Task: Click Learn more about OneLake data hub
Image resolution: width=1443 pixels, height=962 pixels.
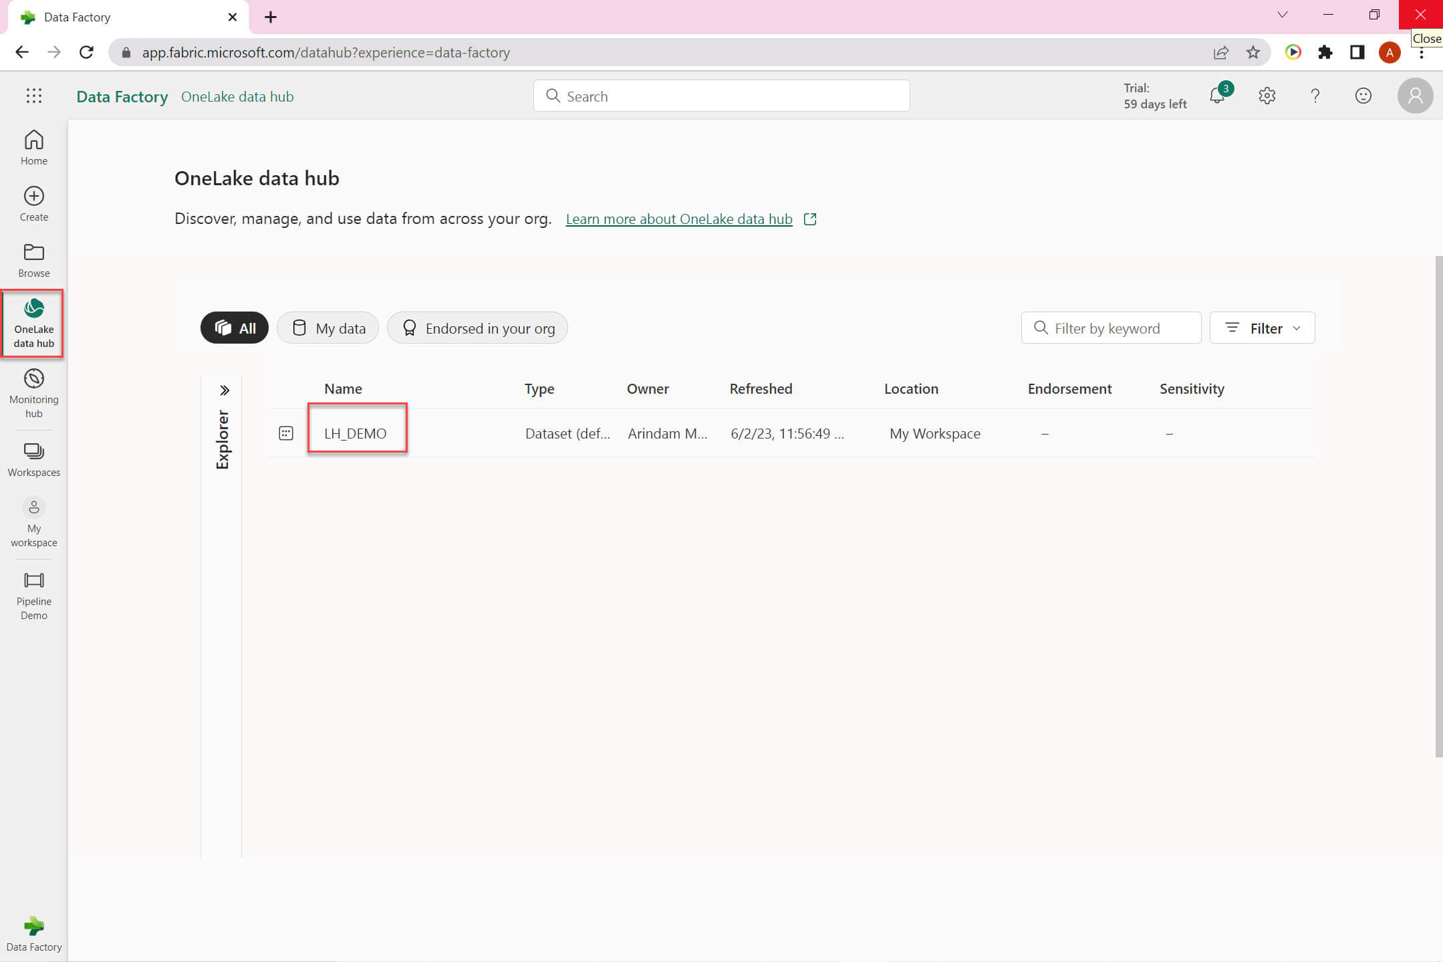Action: pos(678,219)
